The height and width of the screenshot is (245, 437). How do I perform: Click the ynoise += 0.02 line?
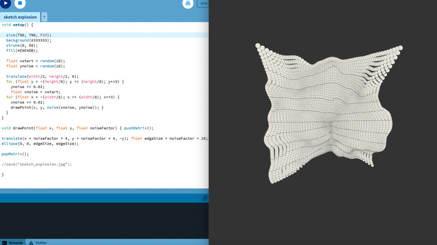(28, 87)
